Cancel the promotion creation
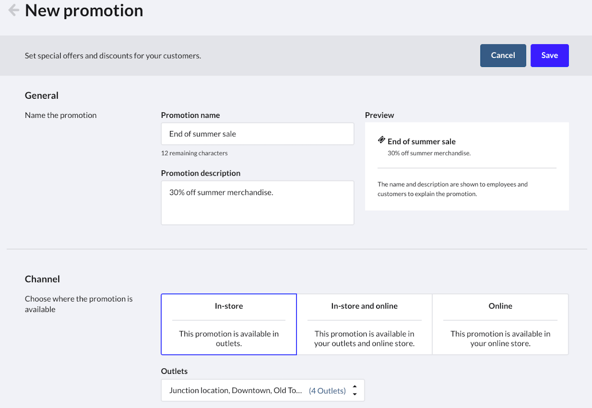Viewport: 592px width, 408px height. [503, 55]
